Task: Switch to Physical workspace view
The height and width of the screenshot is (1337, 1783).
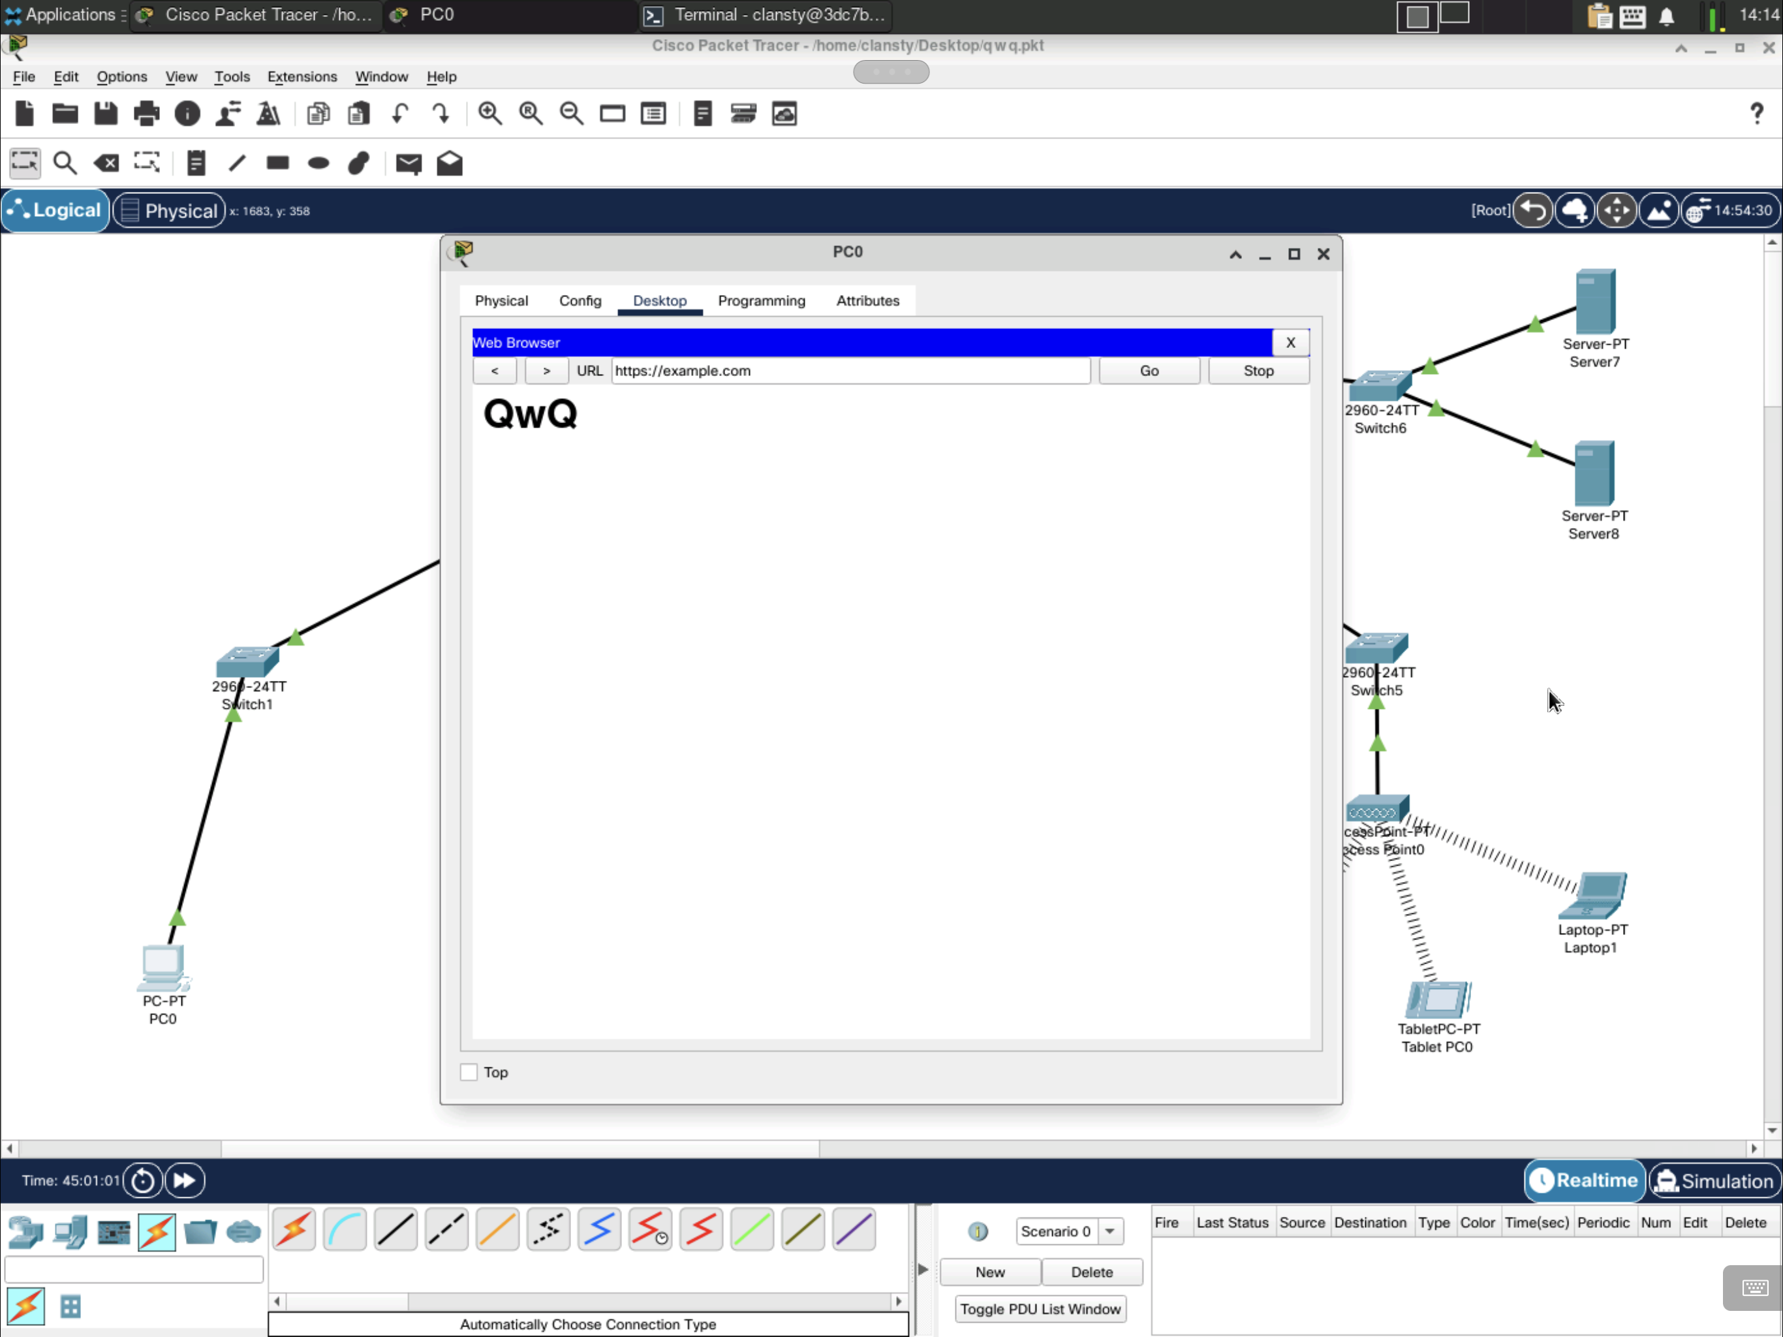Action: click(x=168, y=210)
